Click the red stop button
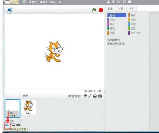 click(101, 10)
